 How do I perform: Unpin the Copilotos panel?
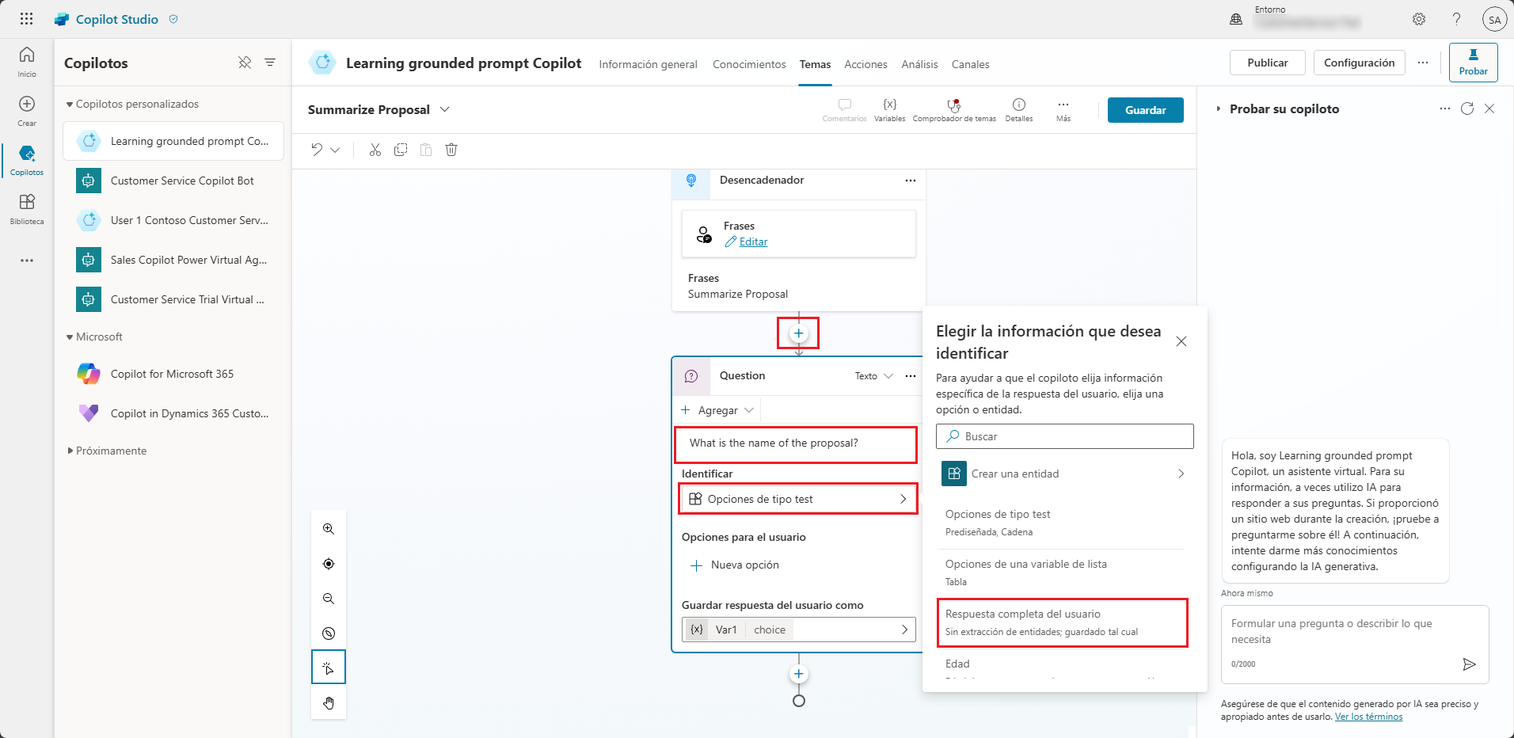point(245,63)
